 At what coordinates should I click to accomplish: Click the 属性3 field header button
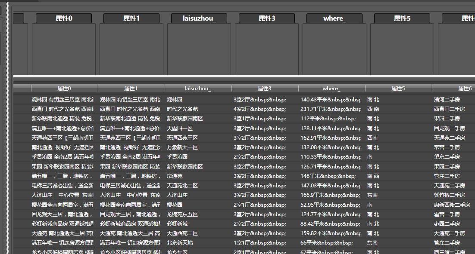pyautogui.click(x=266, y=18)
